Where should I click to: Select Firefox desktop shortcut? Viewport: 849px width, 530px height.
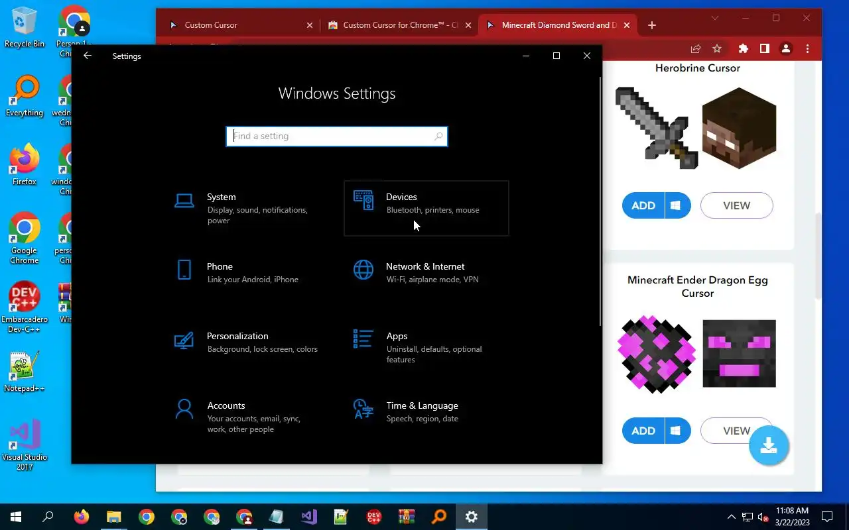click(x=25, y=165)
